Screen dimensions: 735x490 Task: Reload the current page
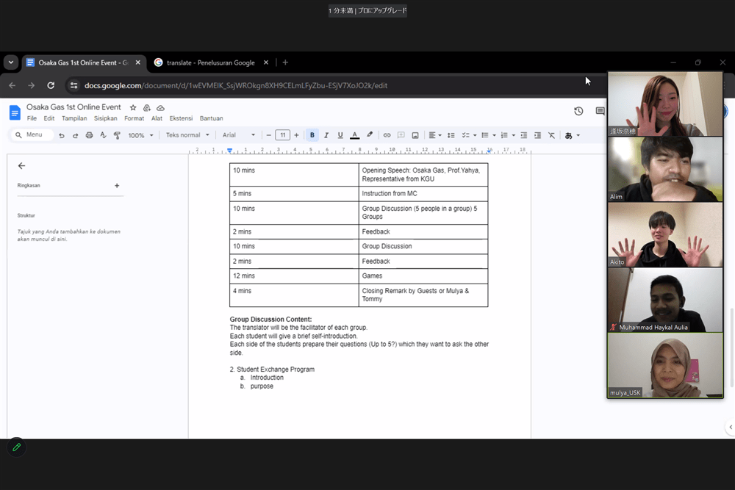[x=51, y=85]
